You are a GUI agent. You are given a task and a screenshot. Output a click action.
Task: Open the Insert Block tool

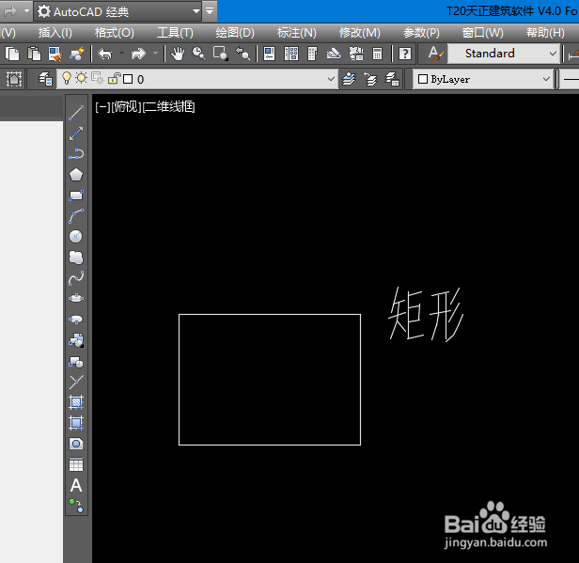[76, 340]
